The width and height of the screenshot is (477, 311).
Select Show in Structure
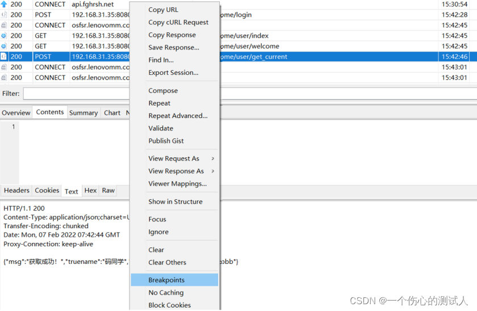(x=175, y=201)
